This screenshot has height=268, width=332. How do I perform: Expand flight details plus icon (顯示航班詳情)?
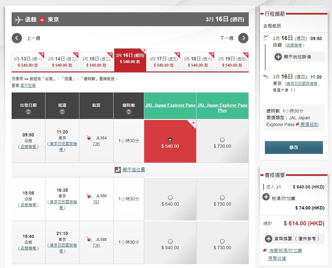[278, 57]
